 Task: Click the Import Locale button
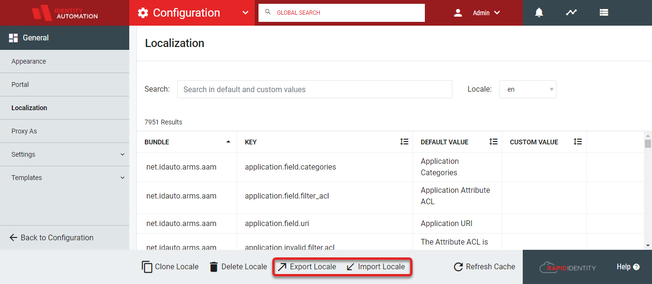(x=375, y=267)
